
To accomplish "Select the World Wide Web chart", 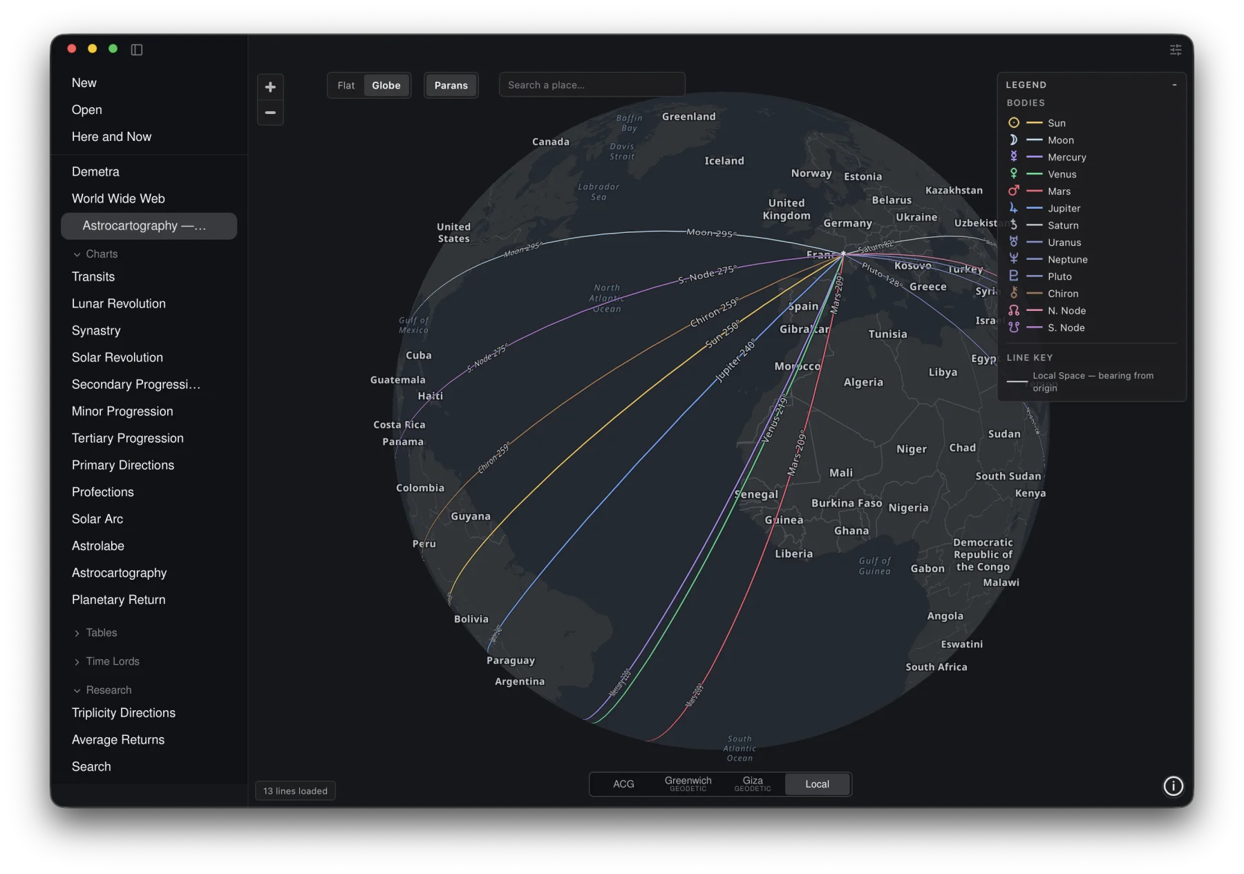I will coord(118,199).
